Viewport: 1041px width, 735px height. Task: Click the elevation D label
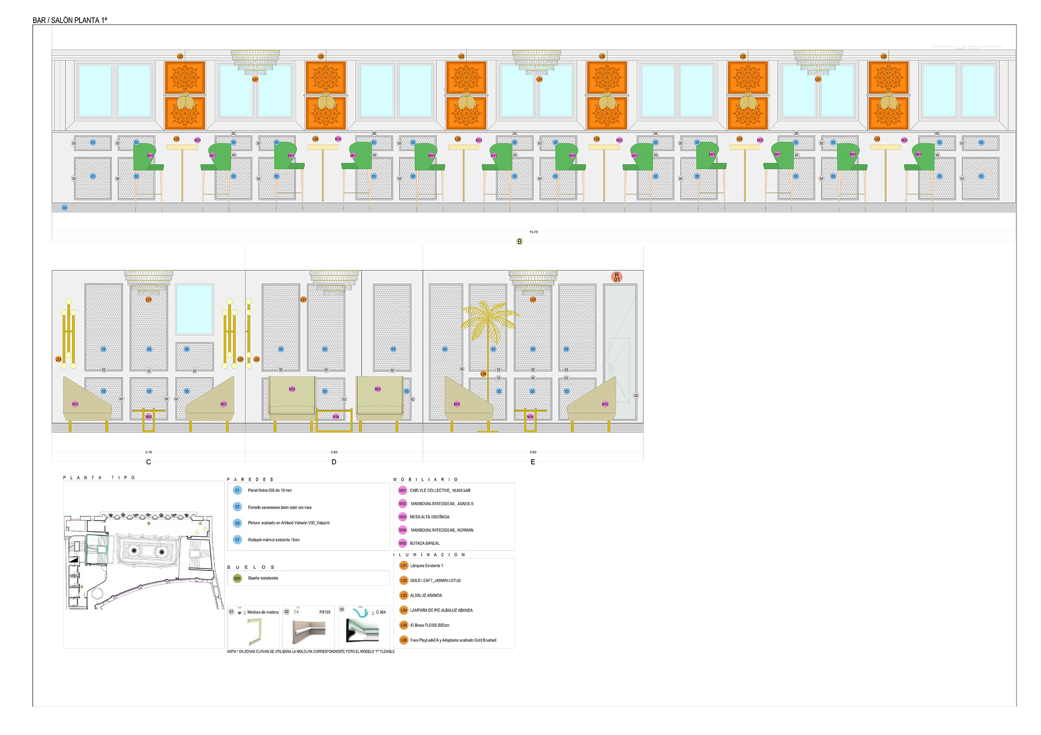coord(334,462)
